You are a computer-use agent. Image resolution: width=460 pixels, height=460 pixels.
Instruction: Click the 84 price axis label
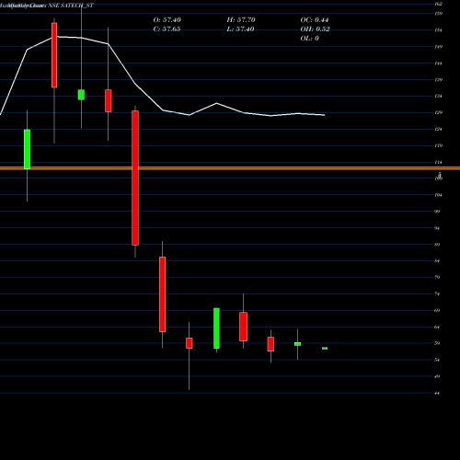tap(437, 261)
